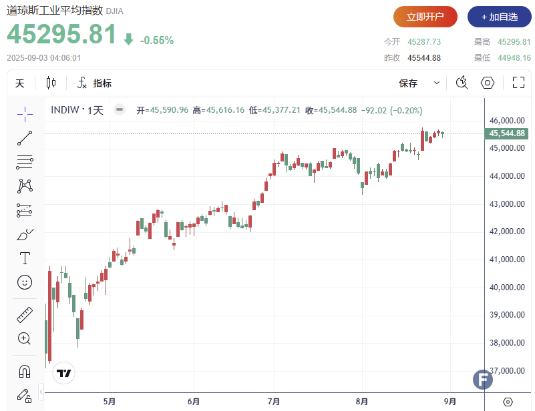535x411 pixels.
Task: Open the candlestick chart type menu
Action: pos(51,83)
